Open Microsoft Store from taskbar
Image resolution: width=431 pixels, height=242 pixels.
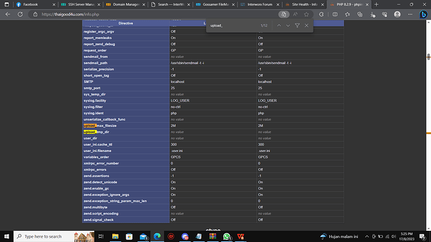(x=129, y=236)
